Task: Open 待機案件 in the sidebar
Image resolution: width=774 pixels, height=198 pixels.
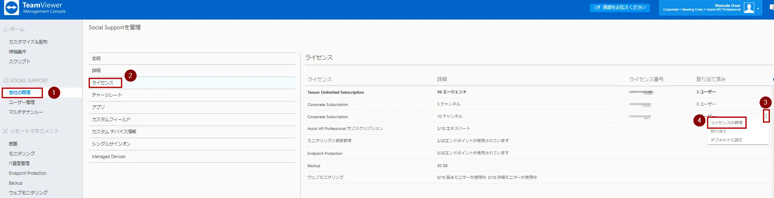Action: click(x=18, y=52)
